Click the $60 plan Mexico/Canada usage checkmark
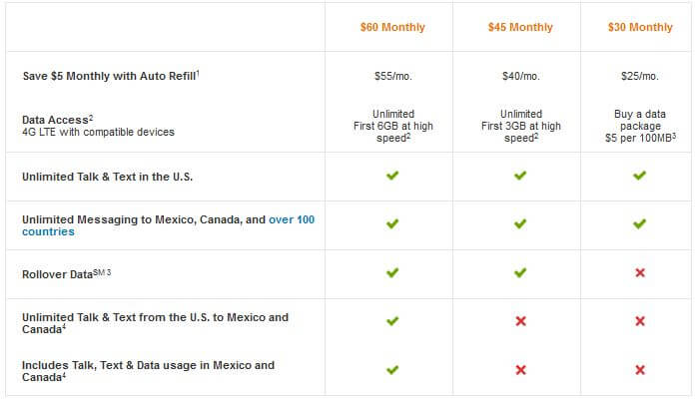The height and width of the screenshot is (399, 698). pyautogui.click(x=392, y=370)
